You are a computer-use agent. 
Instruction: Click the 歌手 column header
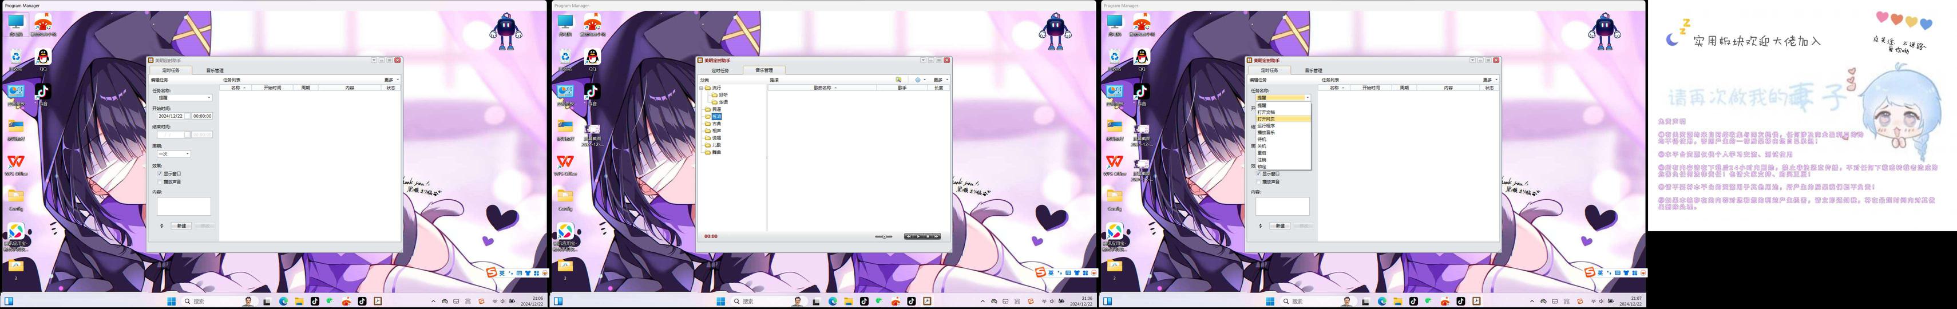coord(902,88)
